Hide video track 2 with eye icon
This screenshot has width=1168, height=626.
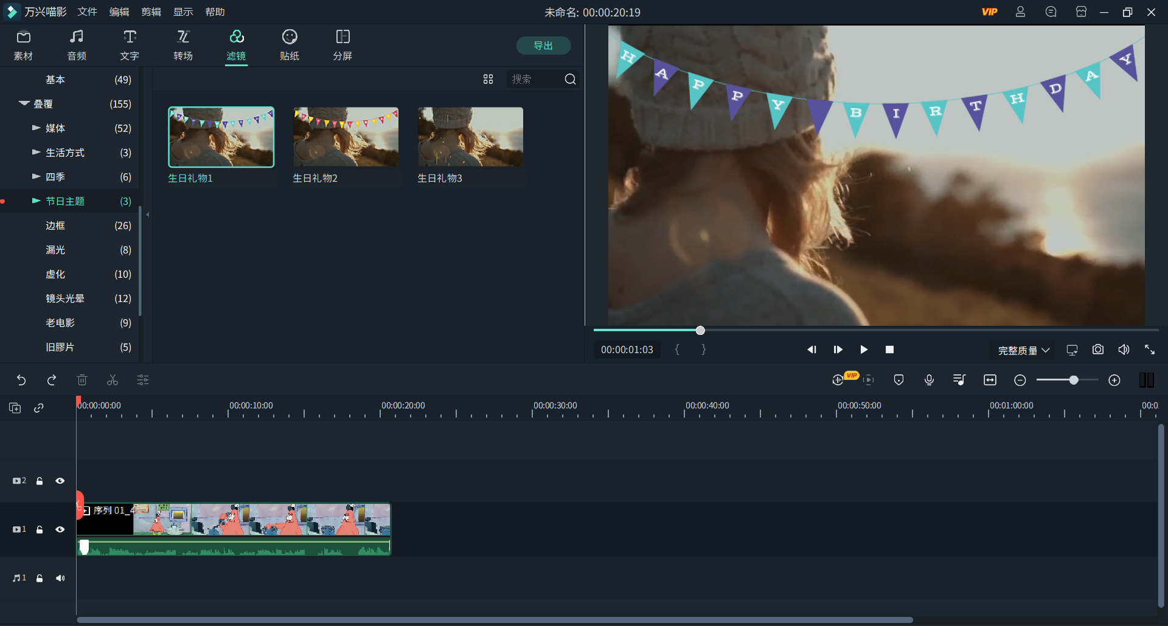(x=60, y=481)
